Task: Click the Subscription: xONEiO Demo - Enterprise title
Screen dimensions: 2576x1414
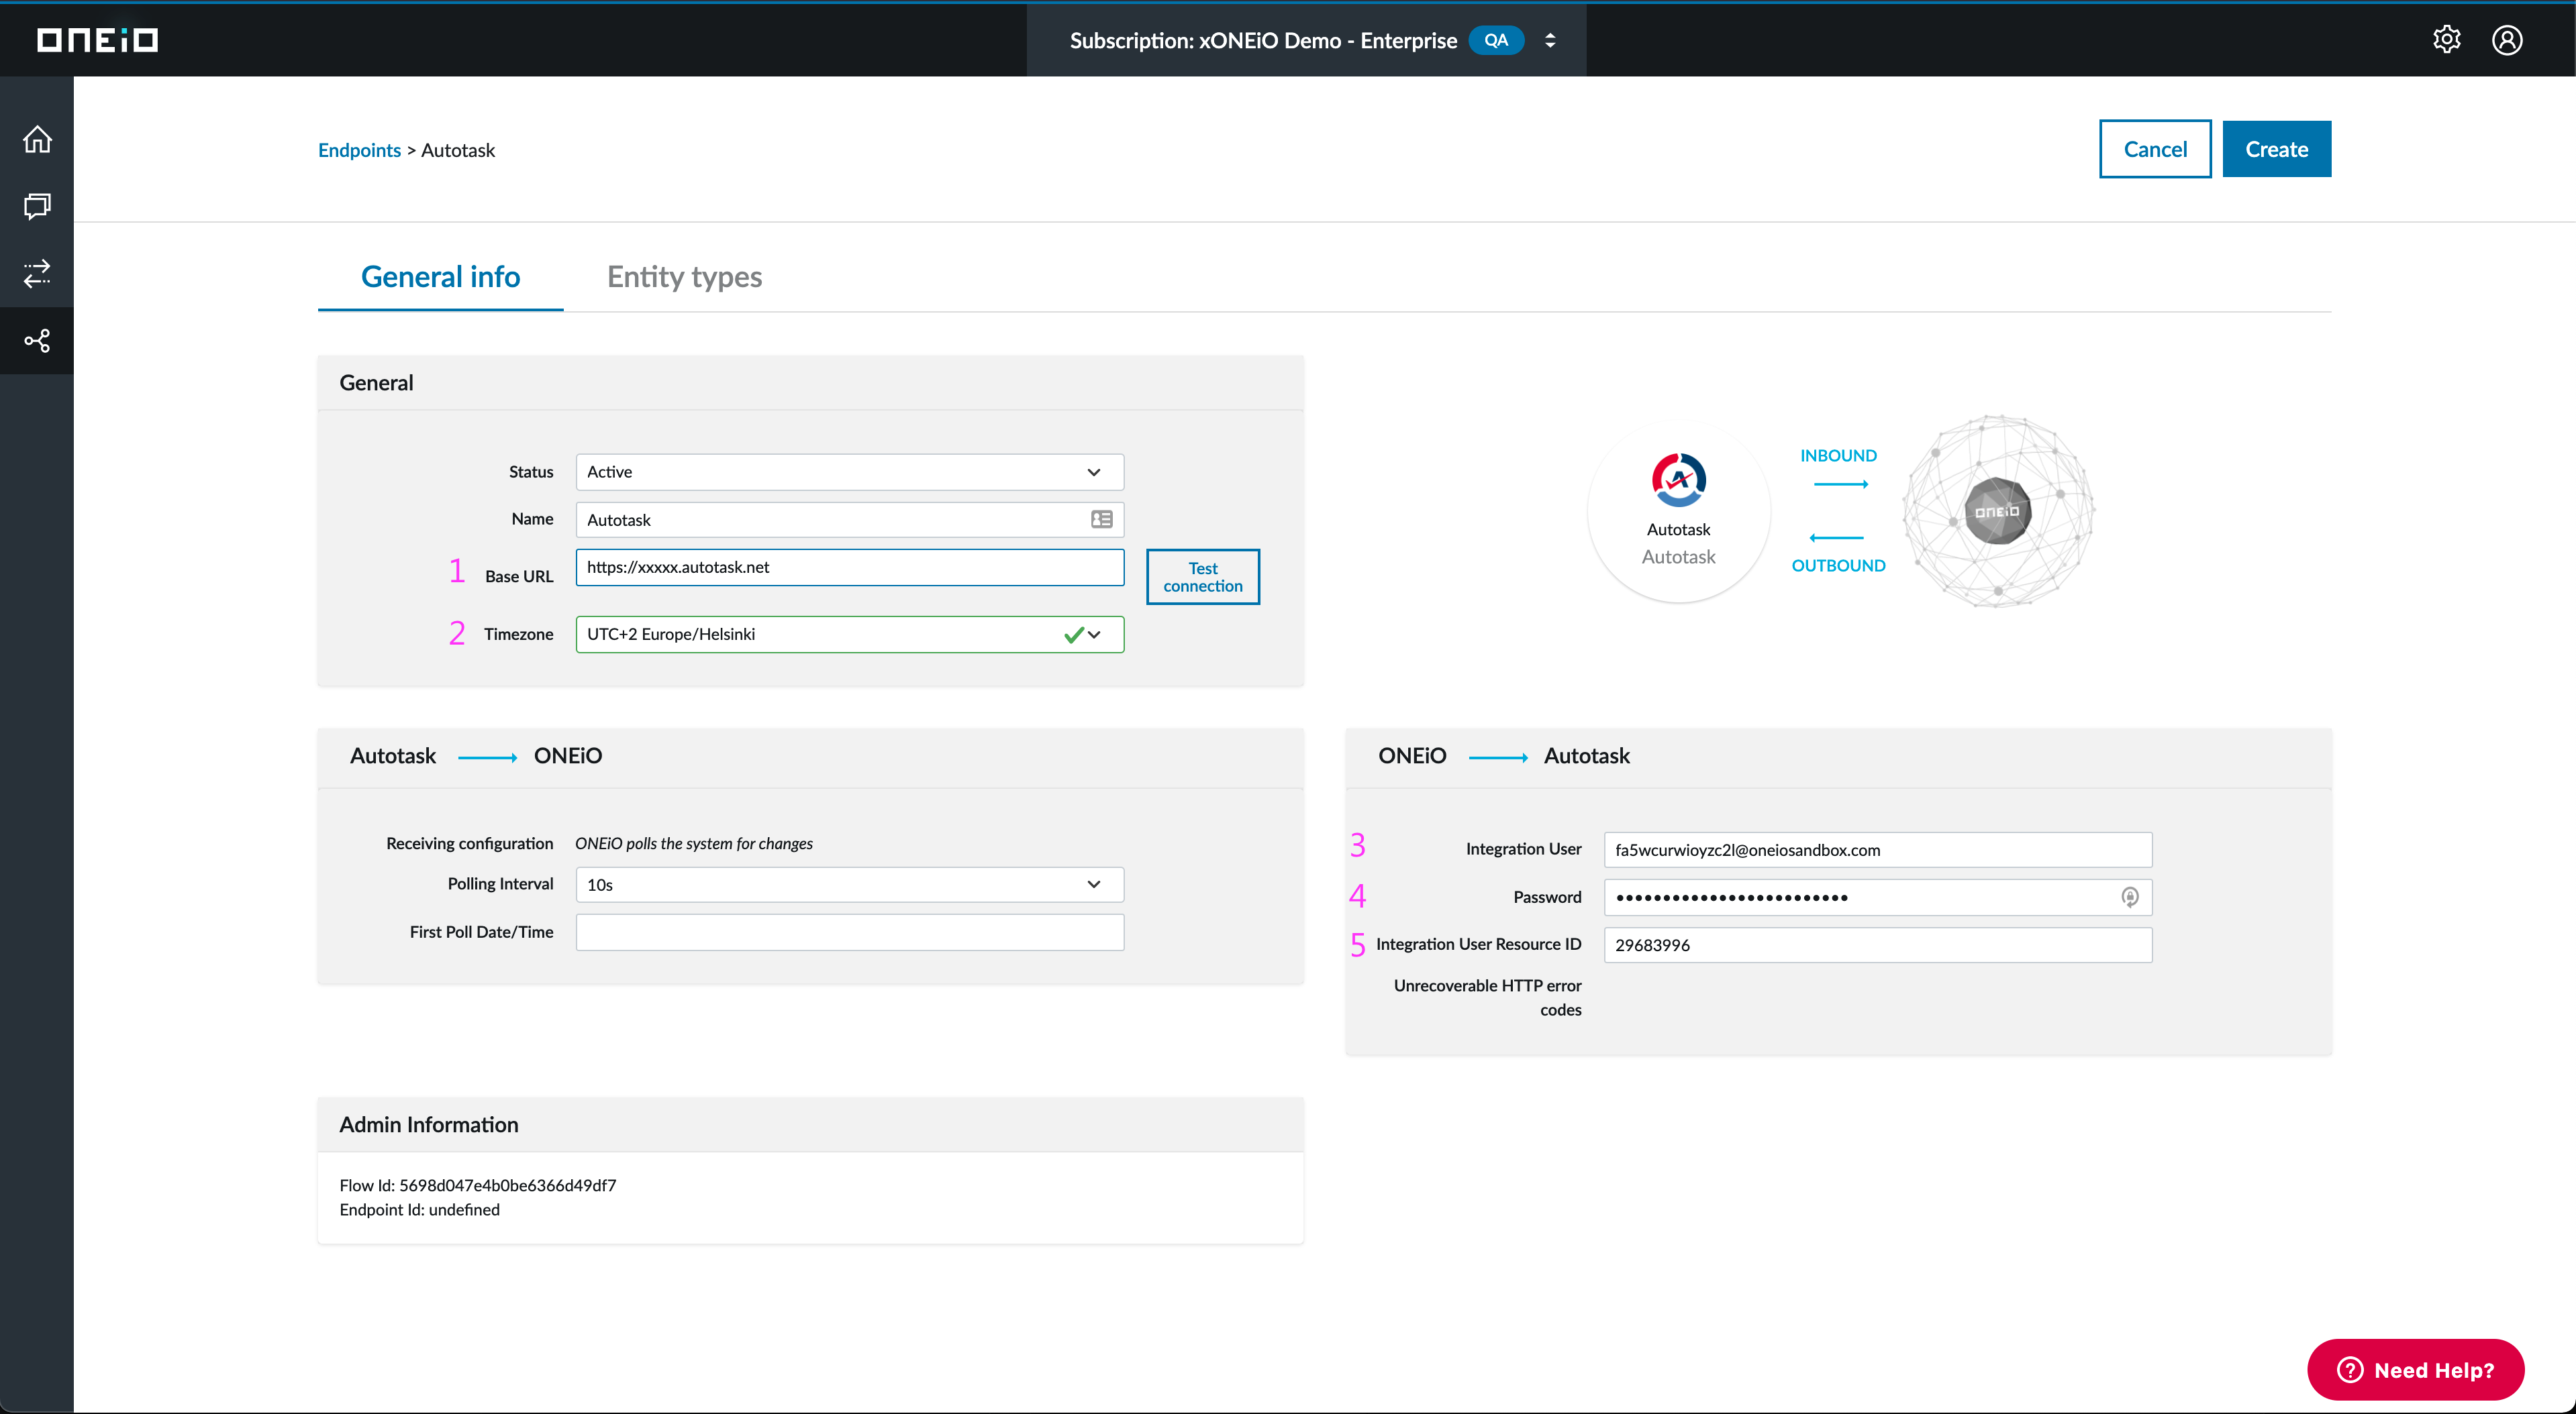Action: pos(1263,40)
